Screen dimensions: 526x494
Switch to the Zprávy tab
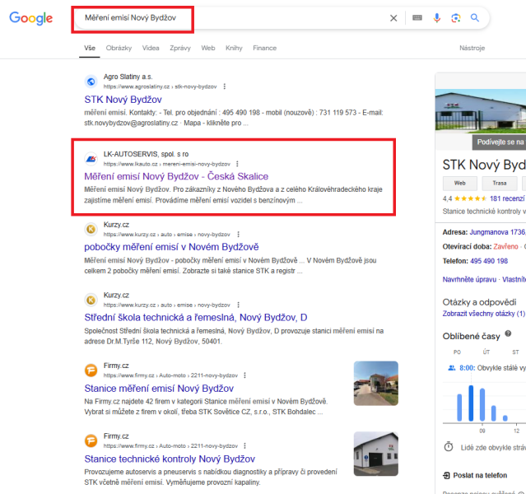tap(180, 48)
